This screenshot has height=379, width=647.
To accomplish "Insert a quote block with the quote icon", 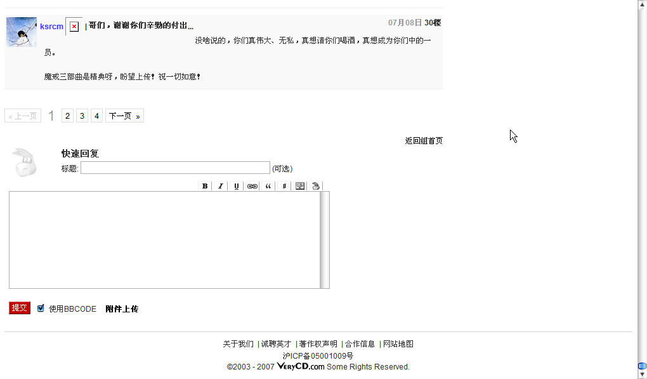I will pos(268,186).
